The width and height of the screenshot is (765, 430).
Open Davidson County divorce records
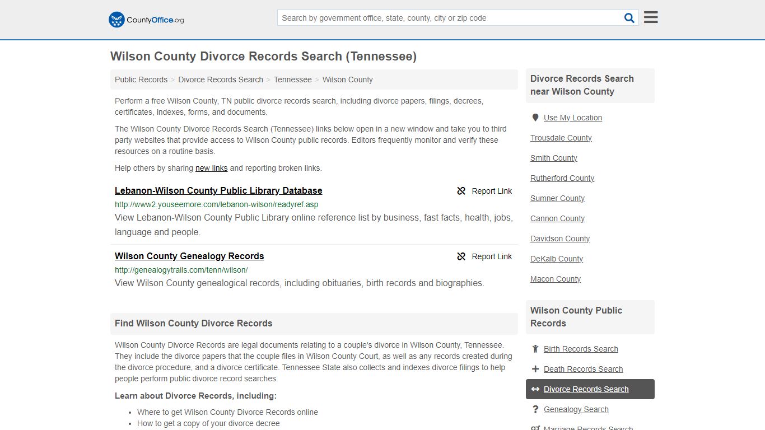pos(560,239)
